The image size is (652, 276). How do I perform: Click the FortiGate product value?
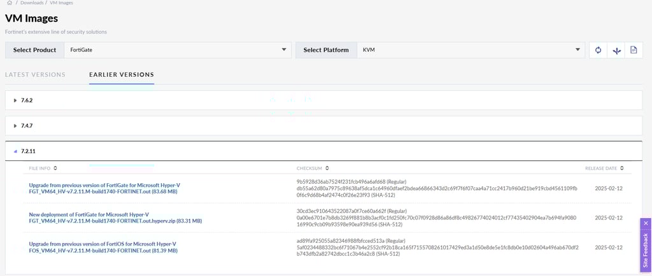[81, 50]
